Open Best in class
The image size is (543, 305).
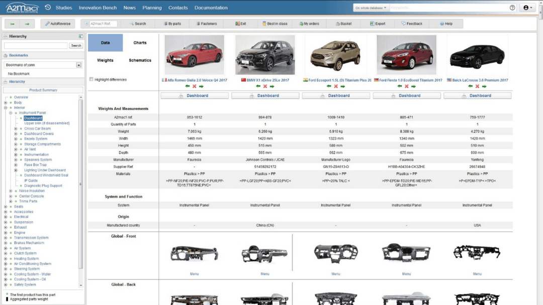click(x=275, y=24)
